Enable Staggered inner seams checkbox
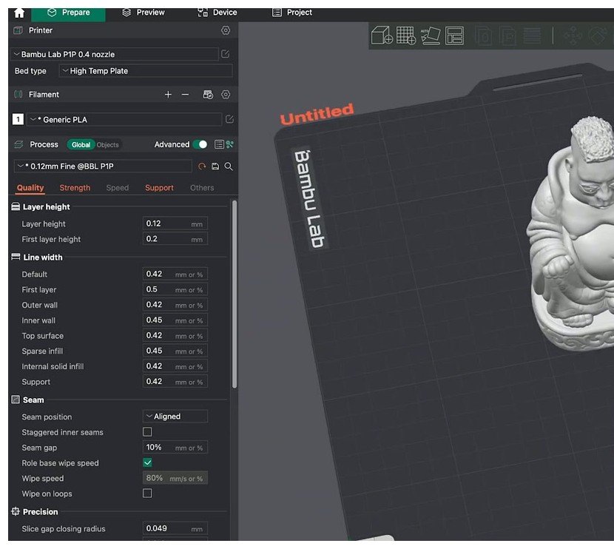614x549 pixels. pos(147,432)
